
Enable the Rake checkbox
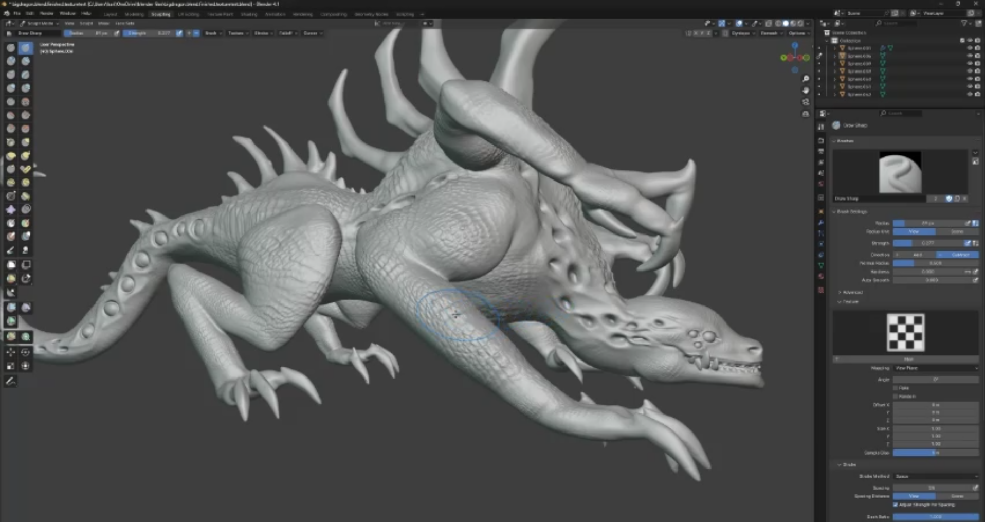point(896,388)
